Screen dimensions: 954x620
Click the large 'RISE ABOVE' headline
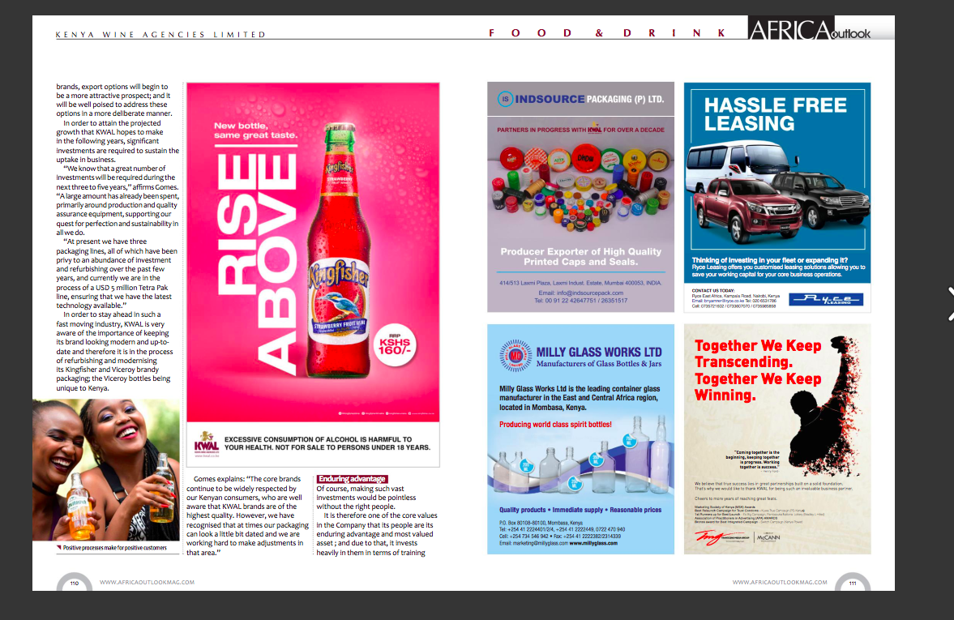[257, 263]
